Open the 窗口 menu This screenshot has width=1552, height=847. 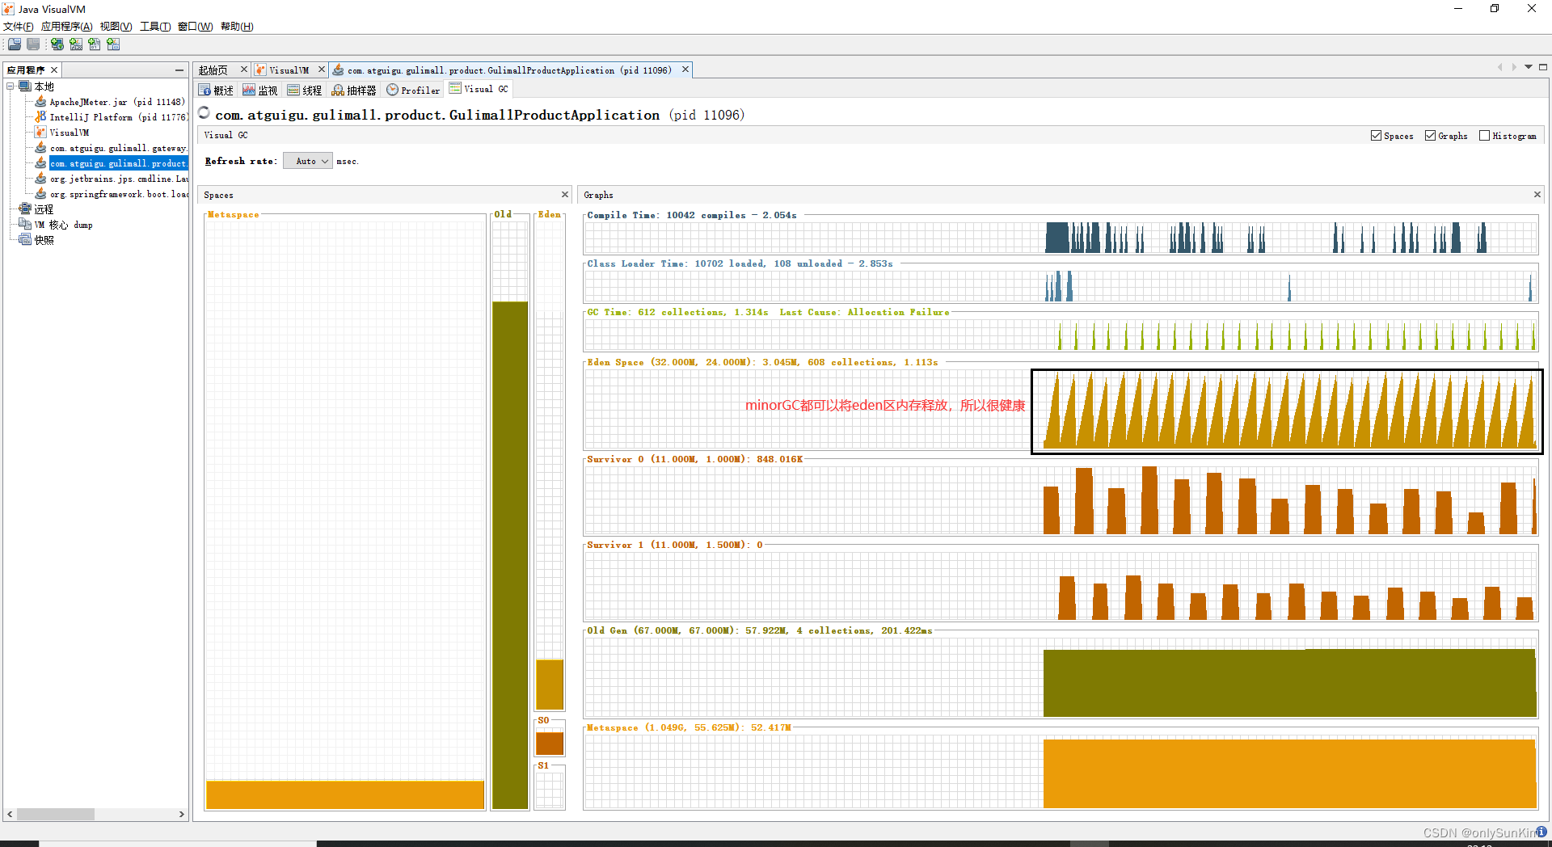pos(195,27)
